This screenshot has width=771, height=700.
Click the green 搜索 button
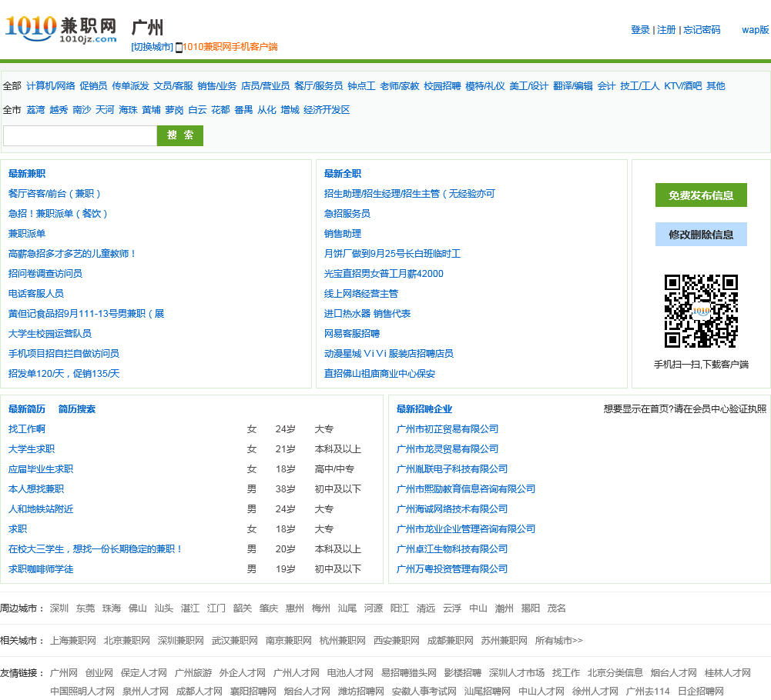point(180,135)
